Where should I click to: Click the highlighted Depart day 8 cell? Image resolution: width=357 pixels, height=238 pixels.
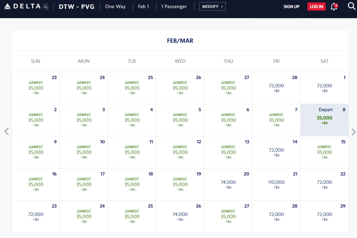[x=325, y=120]
